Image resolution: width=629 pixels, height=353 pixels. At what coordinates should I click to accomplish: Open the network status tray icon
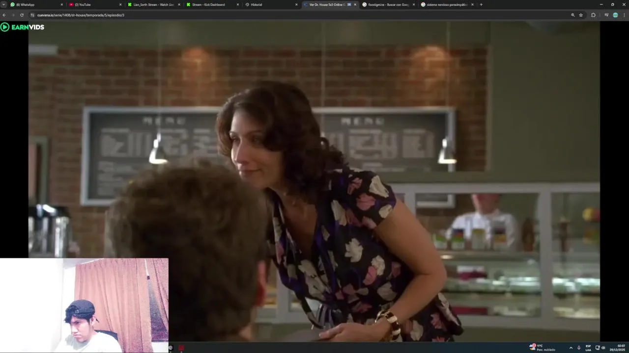coord(598,348)
